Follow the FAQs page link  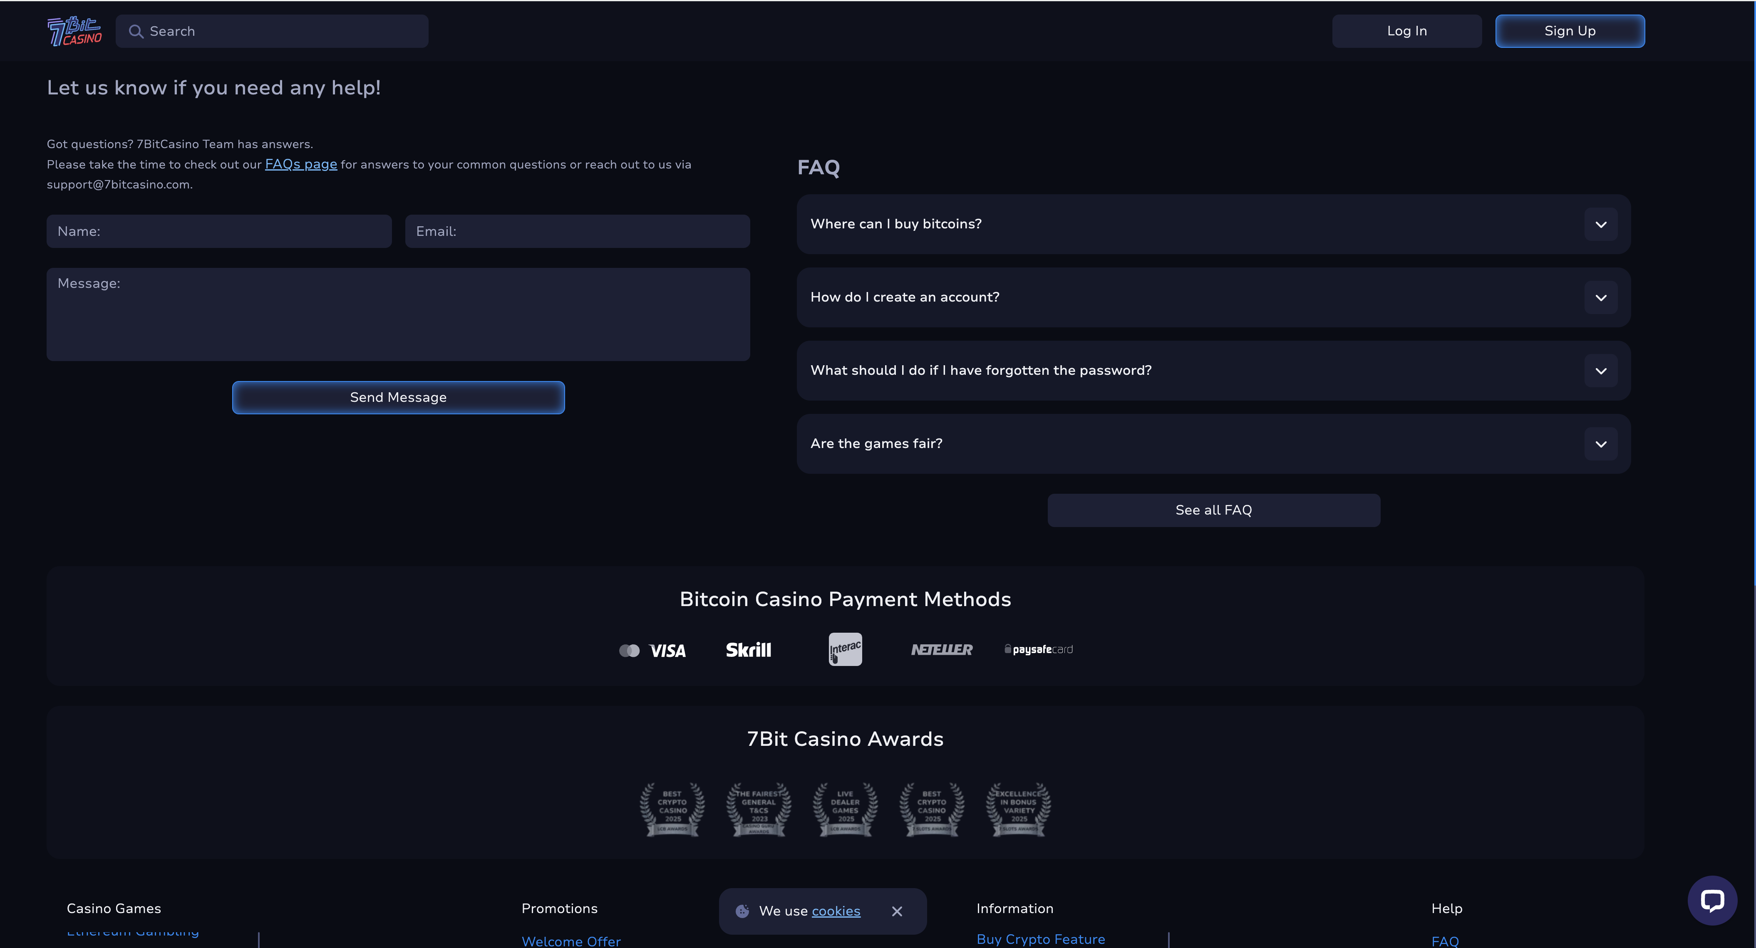point(300,164)
